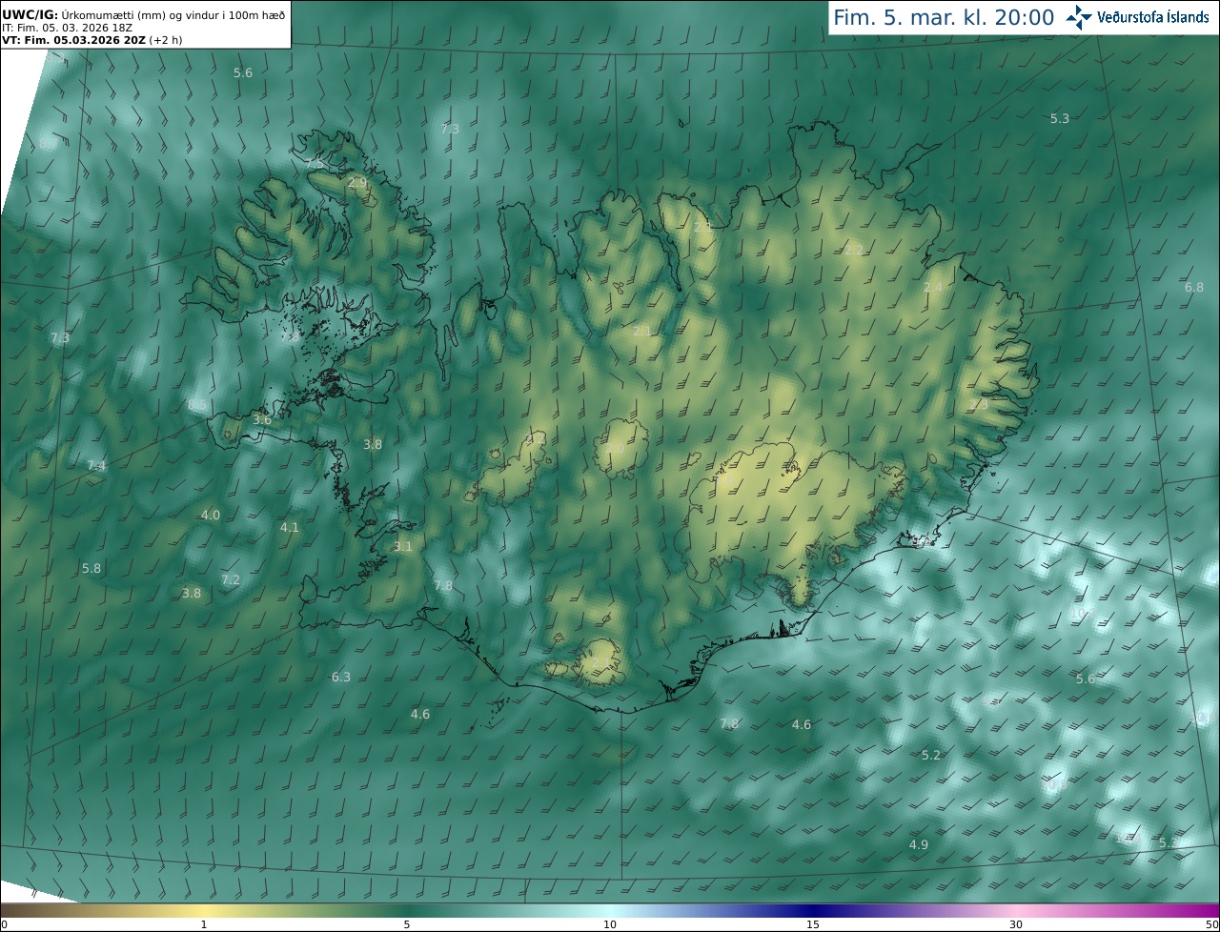Click the 0 label on the color scale
This screenshot has height=932, width=1220.
pos(4,924)
